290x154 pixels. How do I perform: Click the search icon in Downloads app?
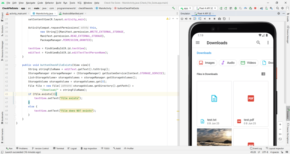click(258, 43)
